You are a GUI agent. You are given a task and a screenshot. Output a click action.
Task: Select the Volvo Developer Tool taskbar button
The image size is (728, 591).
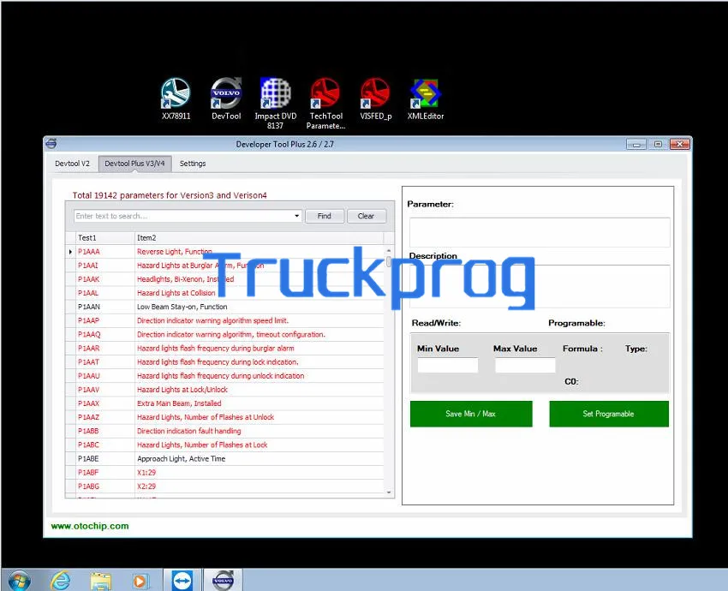coord(223,581)
